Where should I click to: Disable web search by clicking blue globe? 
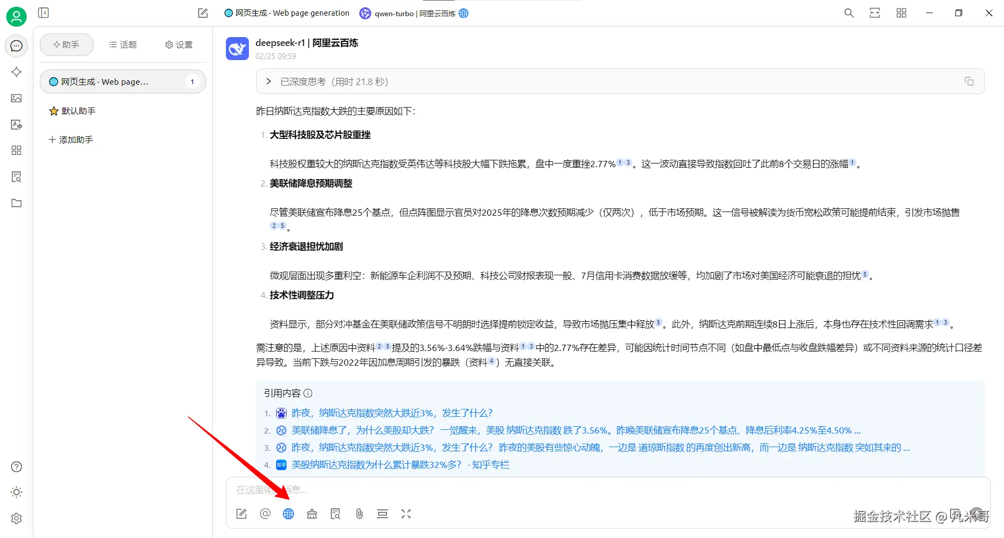click(289, 514)
